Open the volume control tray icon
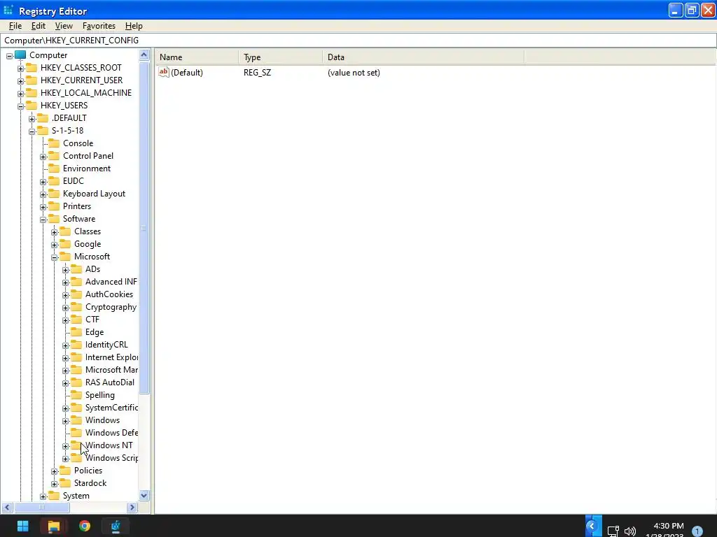The image size is (717, 537). 630,531
